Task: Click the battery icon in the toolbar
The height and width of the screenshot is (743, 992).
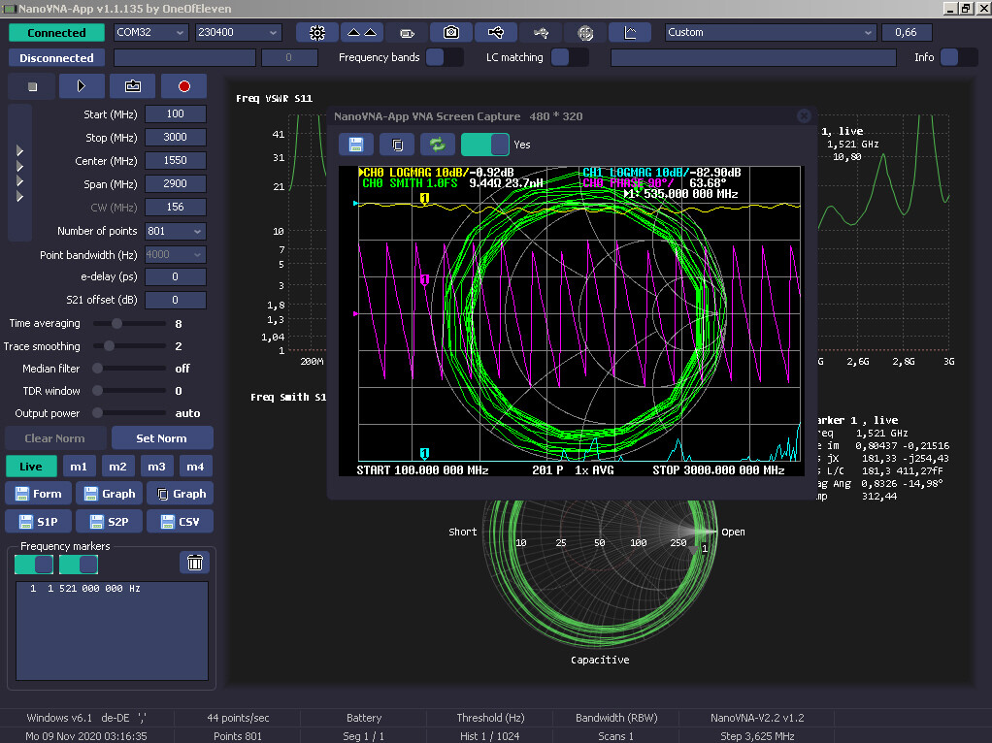Action: (407, 32)
